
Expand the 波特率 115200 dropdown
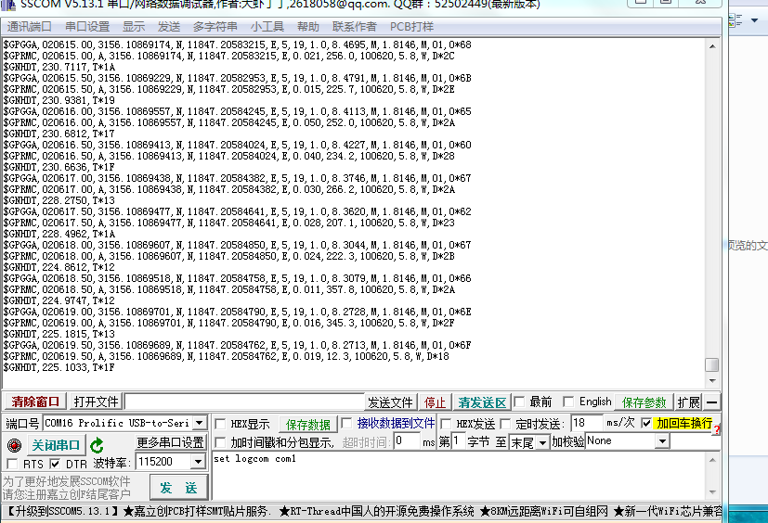coord(198,462)
